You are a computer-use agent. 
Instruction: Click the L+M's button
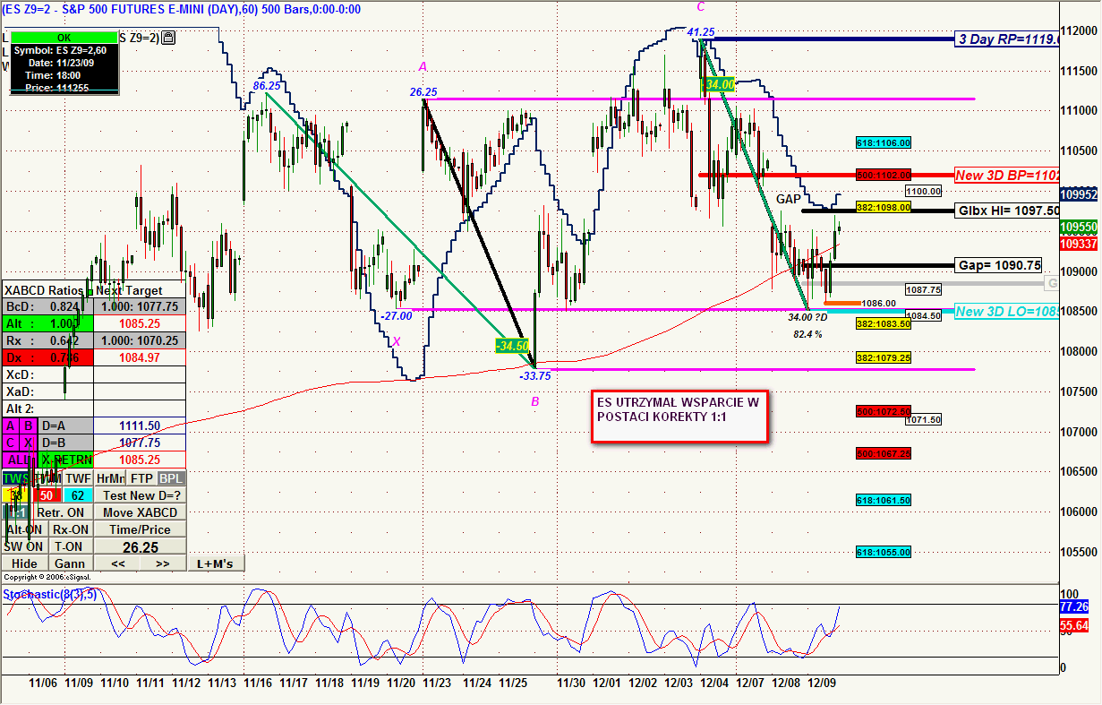215,563
